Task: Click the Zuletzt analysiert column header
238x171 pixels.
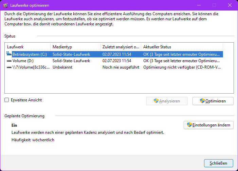Action: tap(121, 47)
